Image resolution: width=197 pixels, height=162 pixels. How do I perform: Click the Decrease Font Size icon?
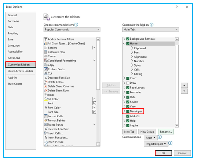(x=46, y=78)
